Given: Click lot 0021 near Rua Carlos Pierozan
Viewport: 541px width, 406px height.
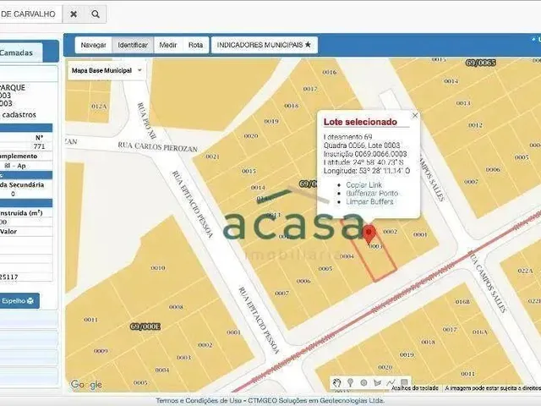Looking at the screenshot, I should point(212,156).
